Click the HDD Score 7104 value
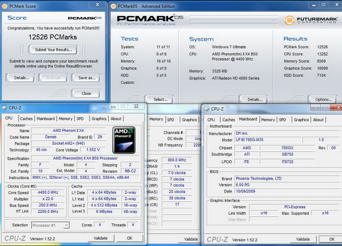 321,75
